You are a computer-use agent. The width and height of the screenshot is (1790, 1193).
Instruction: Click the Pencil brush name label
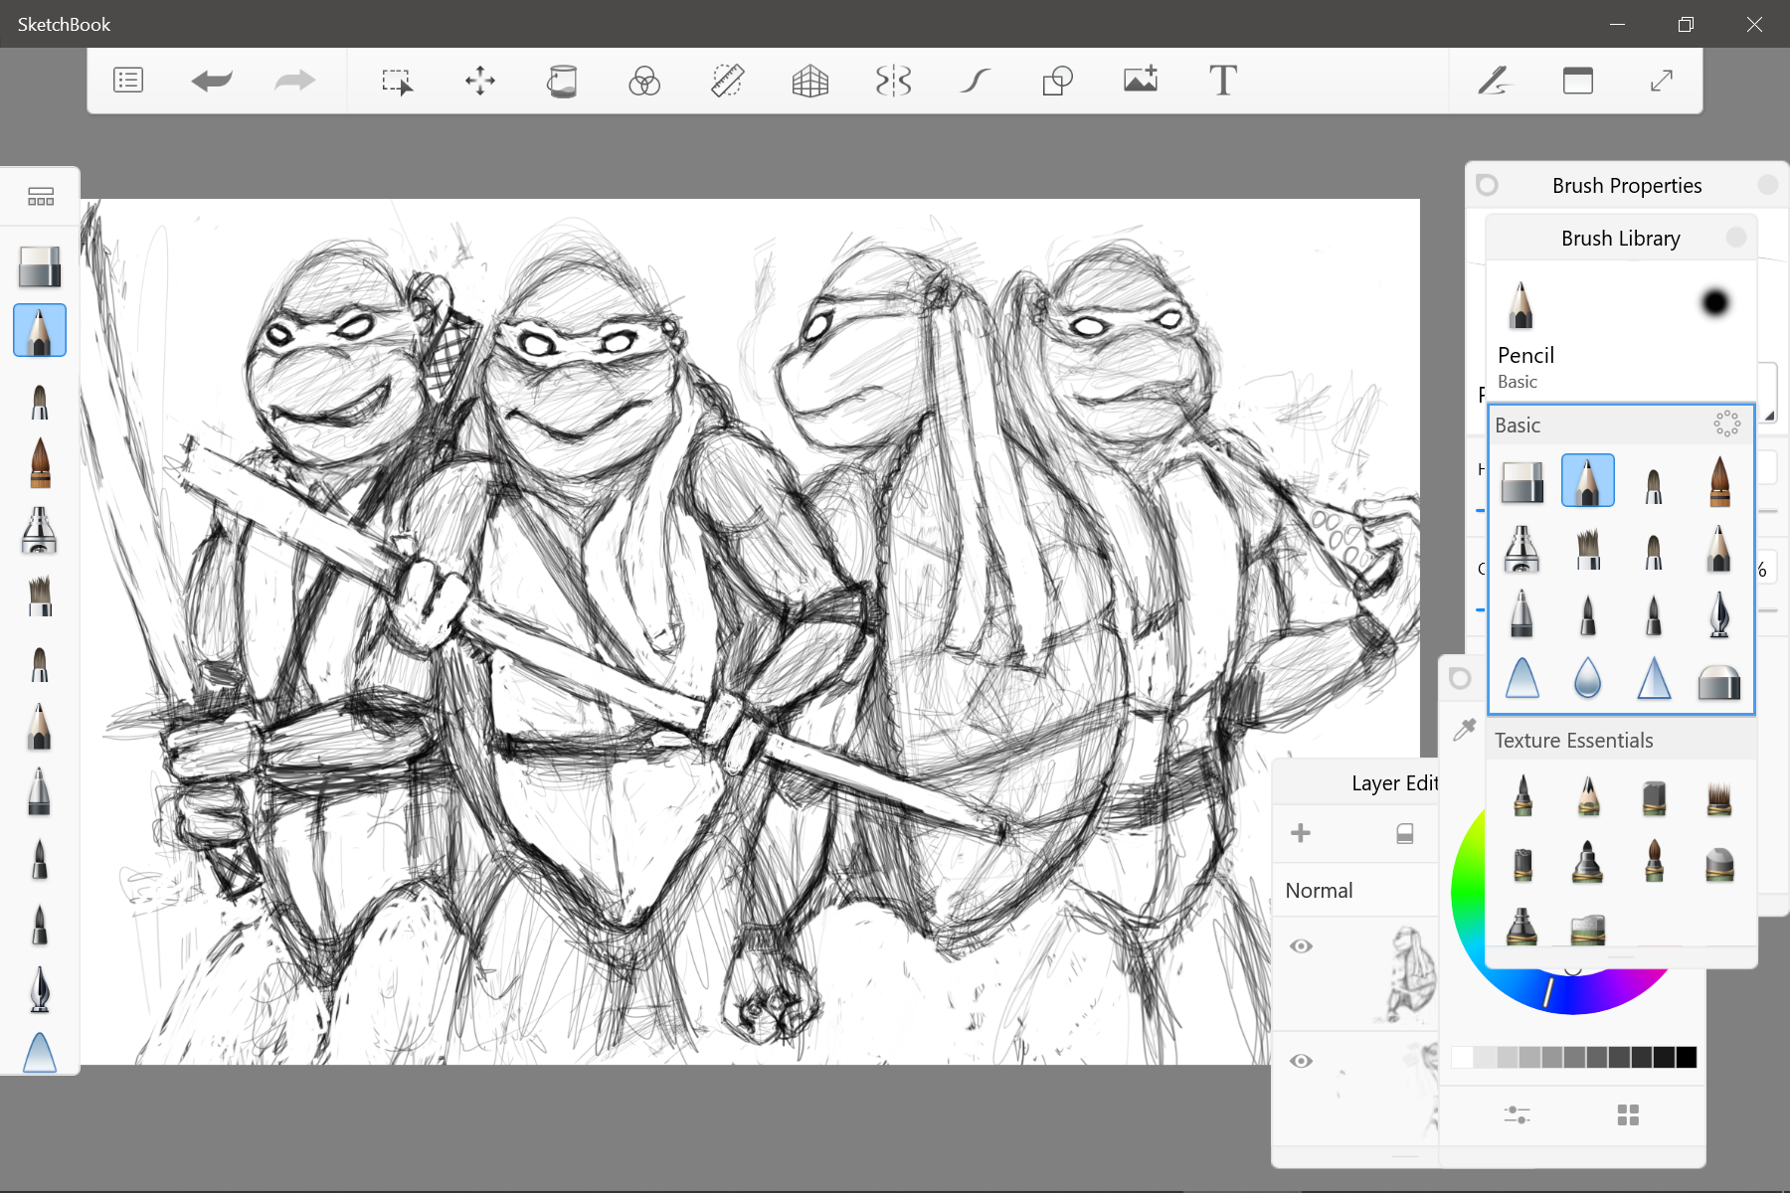[x=1525, y=355]
